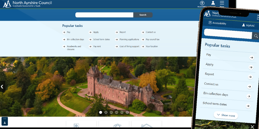The image size is (259, 129).
Task: Click arrow icon beside Pay rent
Action: pyautogui.click(x=90, y=46)
